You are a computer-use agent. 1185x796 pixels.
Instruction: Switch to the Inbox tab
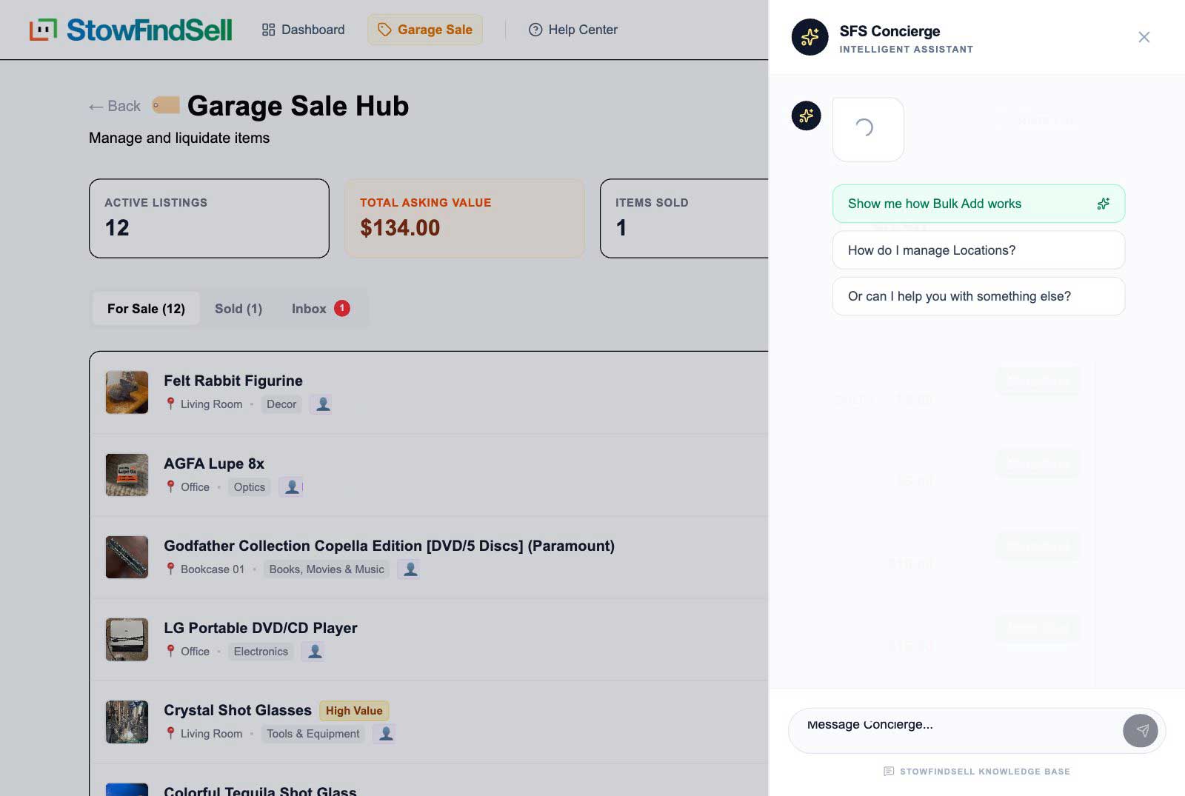pyautogui.click(x=320, y=309)
